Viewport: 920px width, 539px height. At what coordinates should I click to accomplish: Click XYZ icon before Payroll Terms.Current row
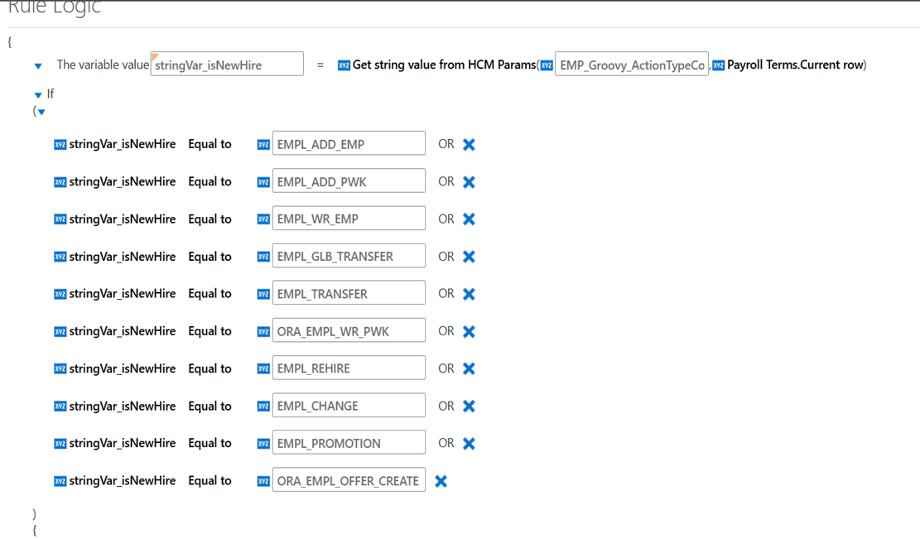click(x=718, y=65)
